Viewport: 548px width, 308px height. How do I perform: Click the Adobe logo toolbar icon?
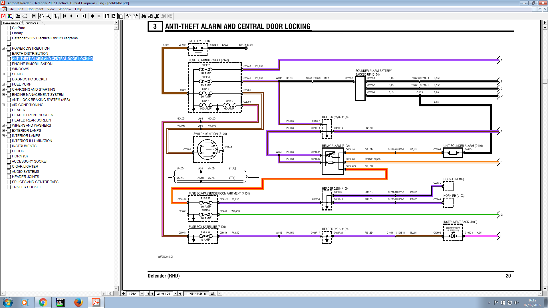click(3, 16)
